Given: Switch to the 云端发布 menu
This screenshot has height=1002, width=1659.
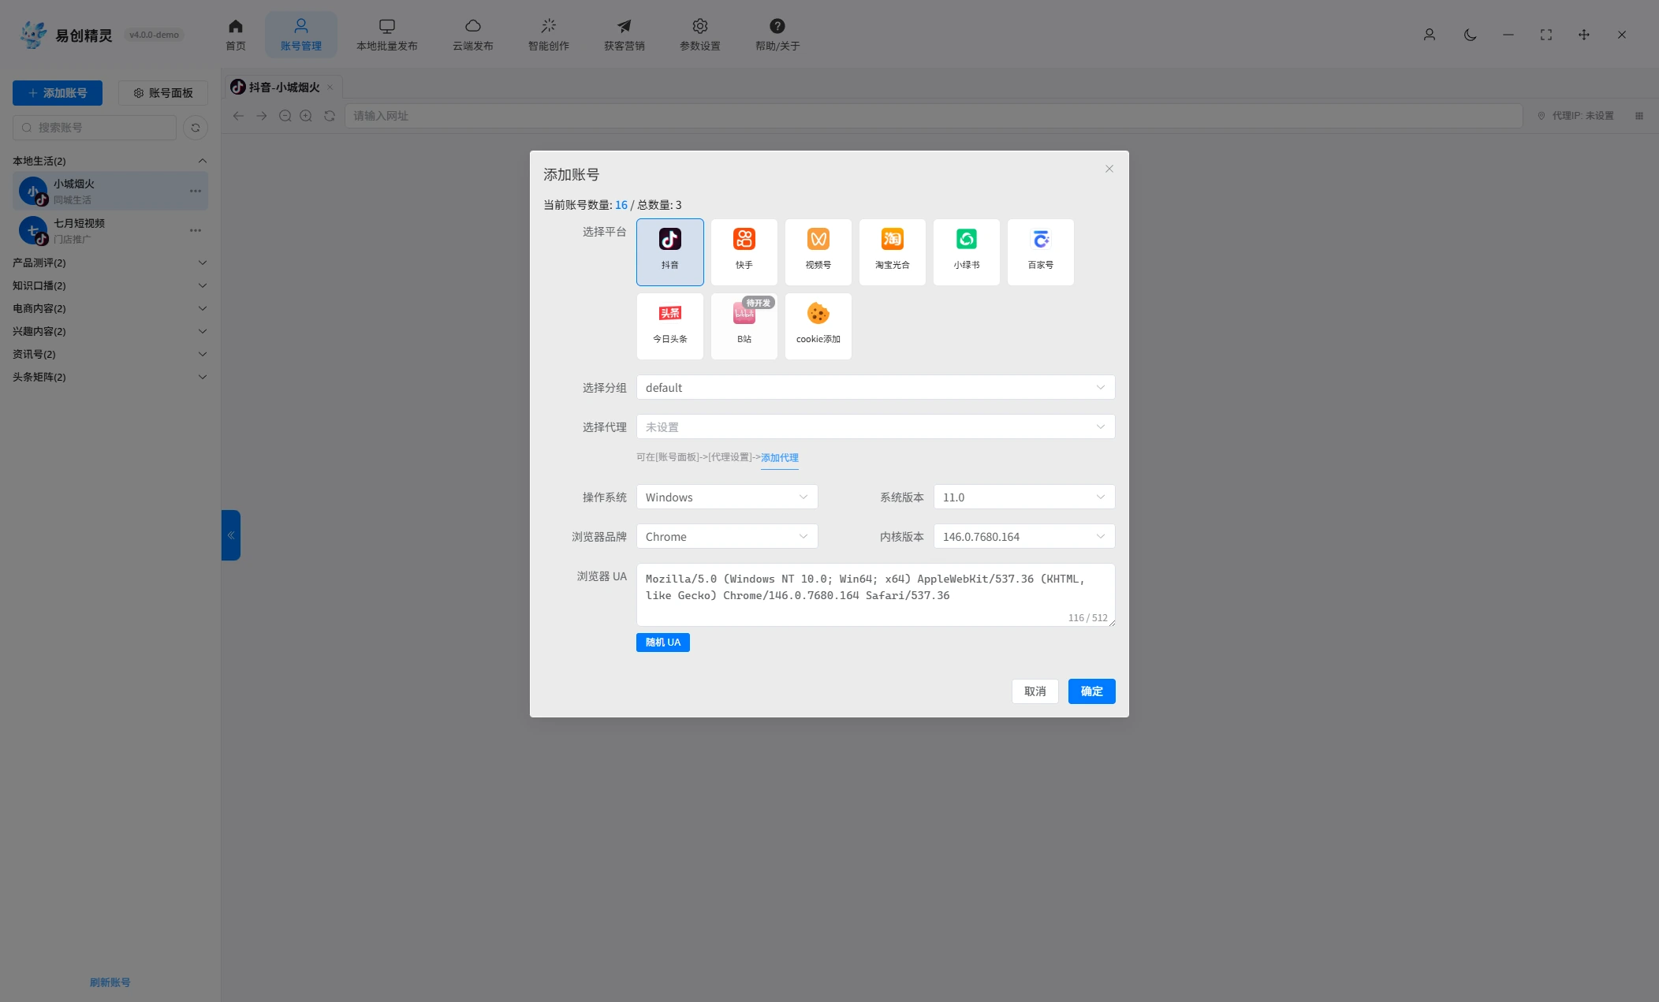Looking at the screenshot, I should tap(472, 35).
